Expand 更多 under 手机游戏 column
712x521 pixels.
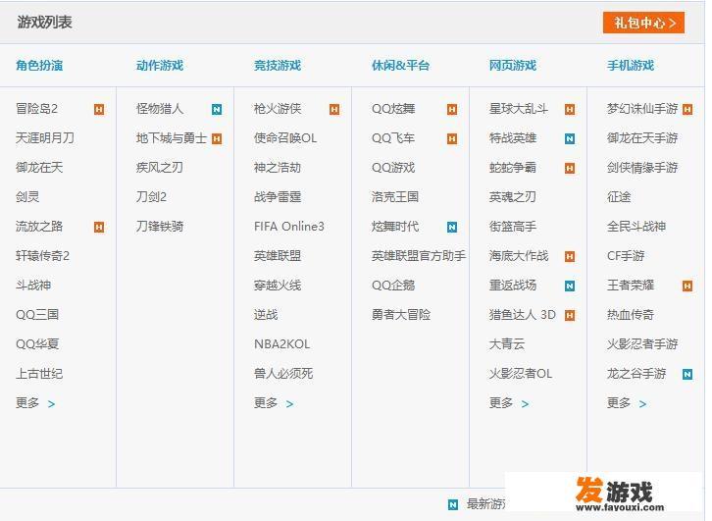coord(626,403)
